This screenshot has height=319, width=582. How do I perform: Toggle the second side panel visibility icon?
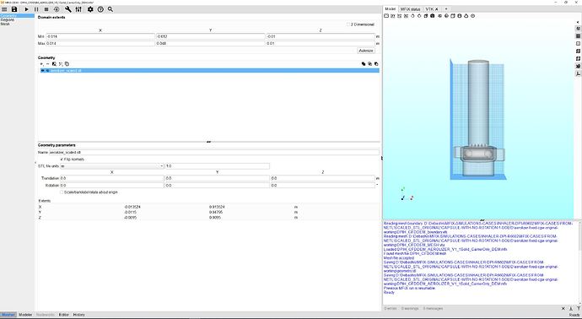[578, 36]
